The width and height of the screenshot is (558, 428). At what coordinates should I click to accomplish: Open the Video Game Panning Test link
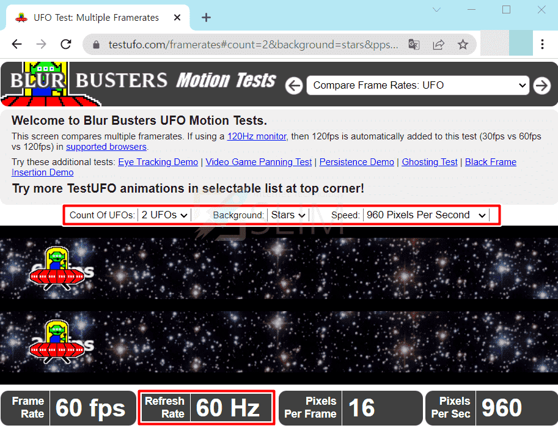point(259,162)
